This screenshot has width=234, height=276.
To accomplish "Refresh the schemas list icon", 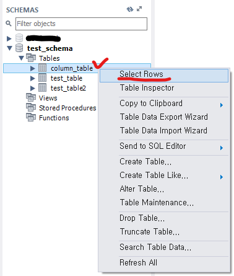I will tap(130, 9).
